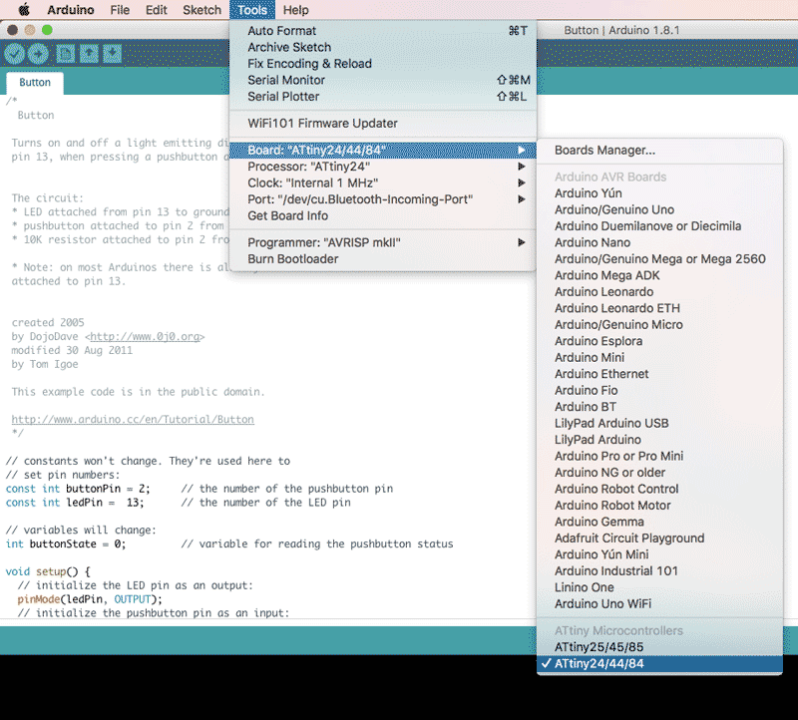The height and width of the screenshot is (720, 798).
Task: Select the Arduino Industrial 101 board
Action: click(659, 570)
